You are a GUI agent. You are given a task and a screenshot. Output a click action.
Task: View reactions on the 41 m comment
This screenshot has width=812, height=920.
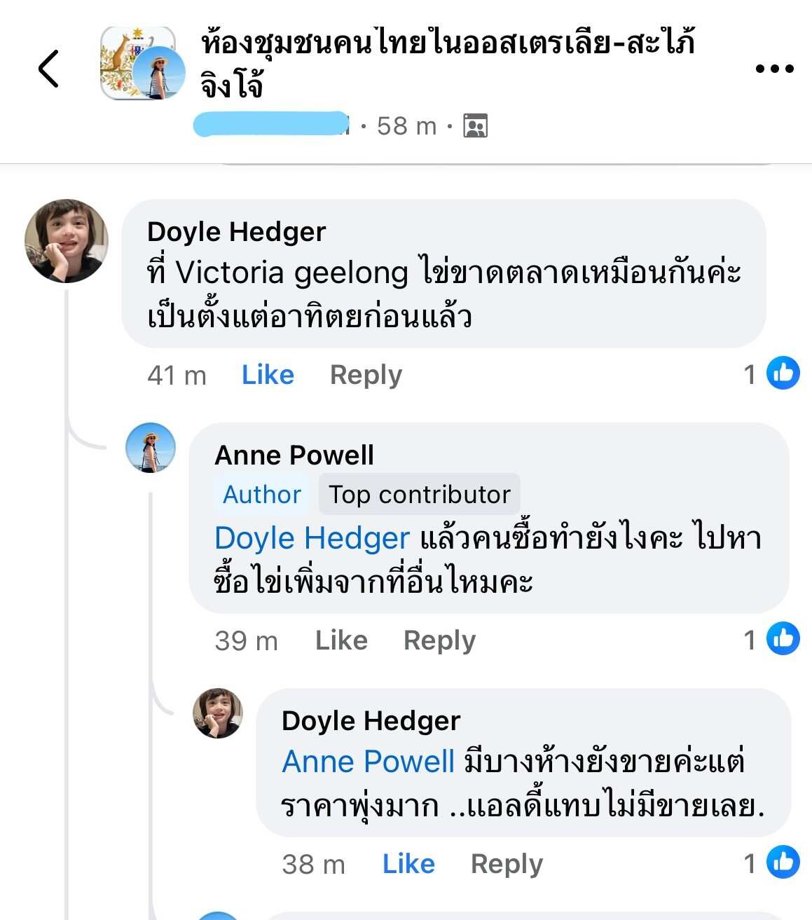[x=771, y=373]
